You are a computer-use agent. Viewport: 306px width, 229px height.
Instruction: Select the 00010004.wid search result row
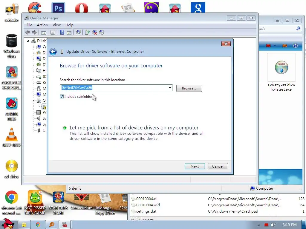[218, 205]
